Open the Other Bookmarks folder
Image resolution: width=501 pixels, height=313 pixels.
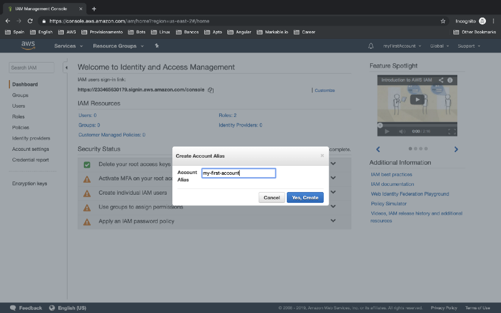[475, 32]
